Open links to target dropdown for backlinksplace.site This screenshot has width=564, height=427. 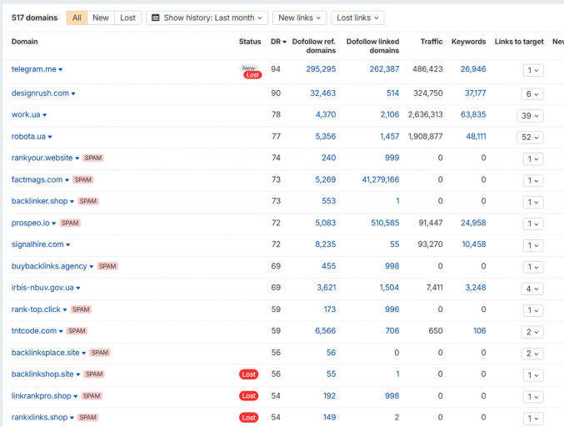pyautogui.click(x=532, y=354)
